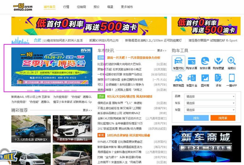Screen dimensions: 244x165
Task: Open promo headline 浪出一片天吧！一汽丰田荣放竞争力分析
Action: click(x=134, y=58)
